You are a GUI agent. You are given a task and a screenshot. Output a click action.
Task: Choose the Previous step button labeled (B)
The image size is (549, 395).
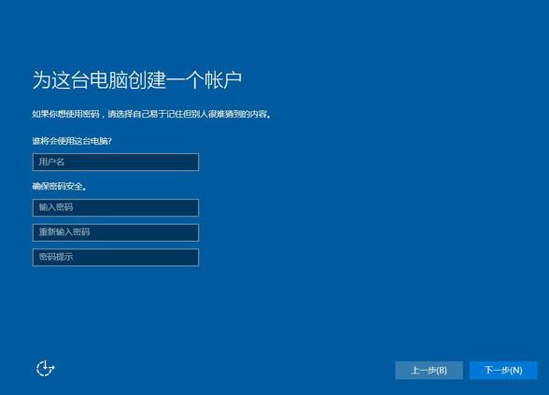click(x=429, y=370)
